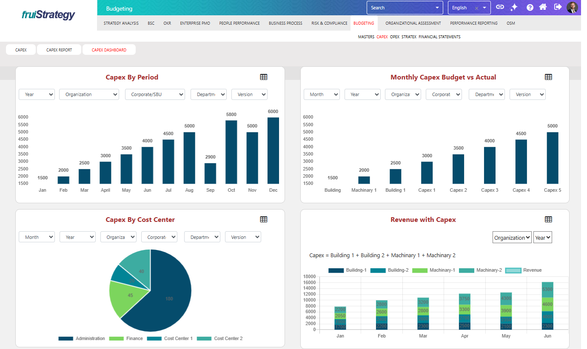
Task: Switch to the CAPEX REPORT tab
Action: tap(59, 50)
